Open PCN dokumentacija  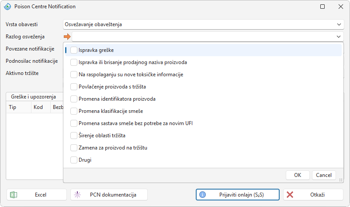tap(109, 195)
